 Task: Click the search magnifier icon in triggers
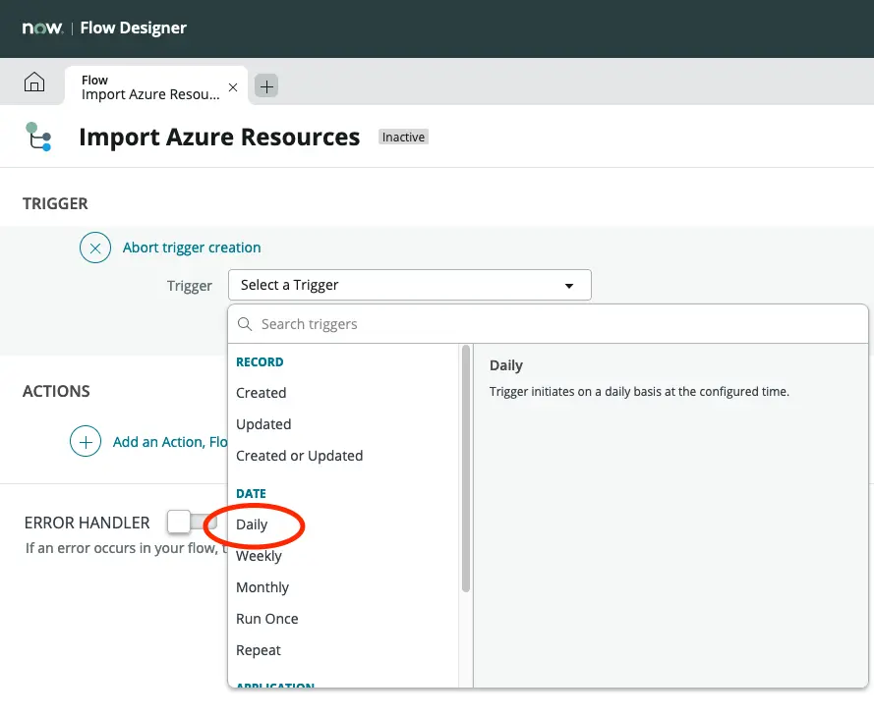(246, 324)
